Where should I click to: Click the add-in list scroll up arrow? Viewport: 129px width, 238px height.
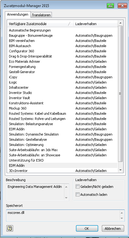pos(120,23)
